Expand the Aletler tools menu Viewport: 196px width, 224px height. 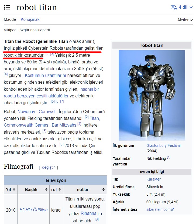point(185,20)
